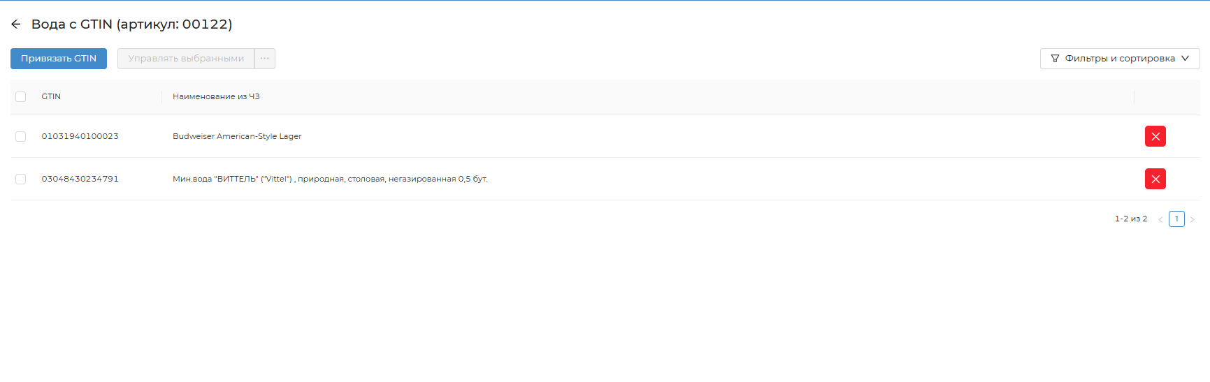Open the three-dots more actions menu
The image size is (1210, 382).
click(264, 59)
